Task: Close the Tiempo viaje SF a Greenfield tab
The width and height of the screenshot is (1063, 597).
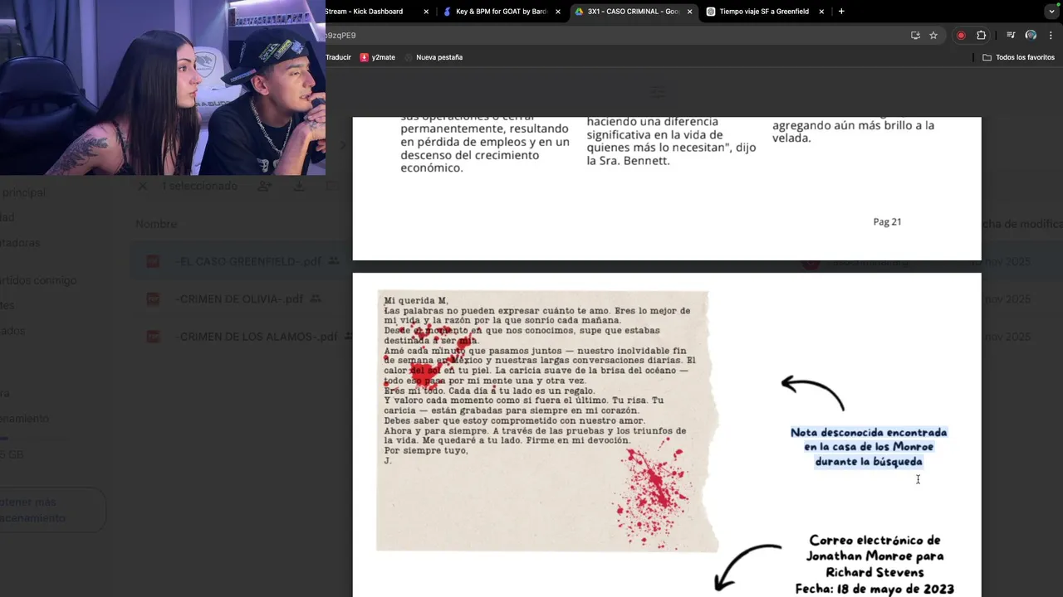Action: [821, 12]
